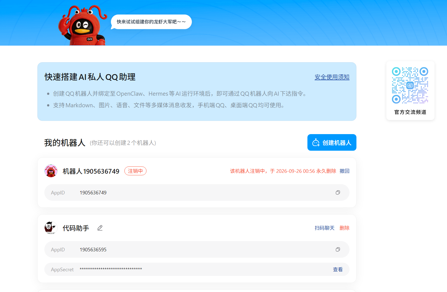This screenshot has height=292, width=447.
Task: Click the 你还可以创建2个机器人 hint text
Action: pos(123,143)
